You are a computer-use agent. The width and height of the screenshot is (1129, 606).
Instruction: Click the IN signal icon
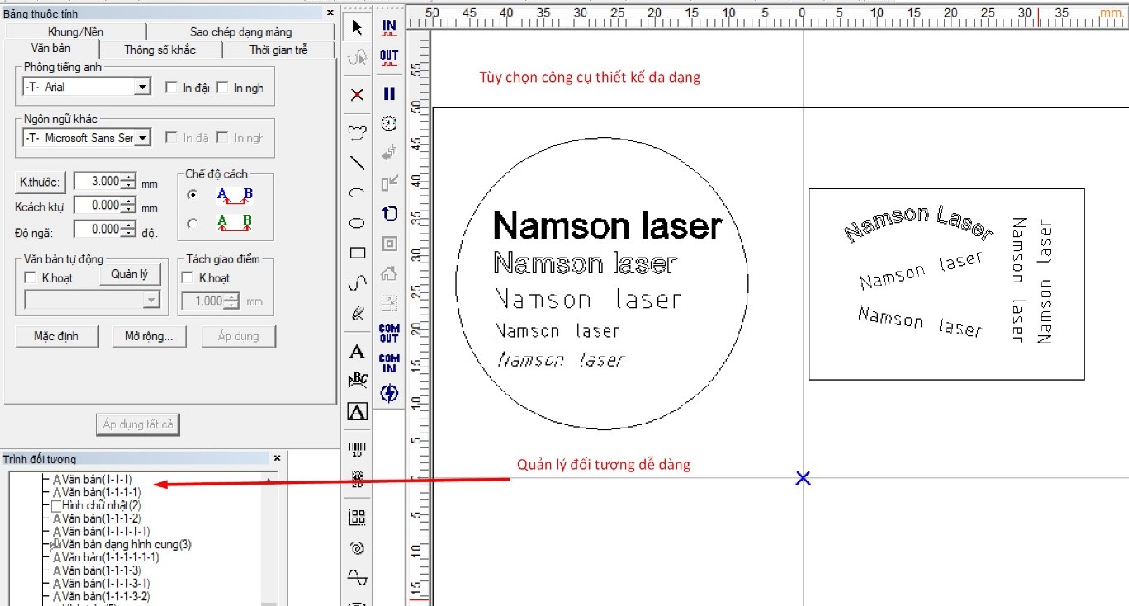[389, 28]
